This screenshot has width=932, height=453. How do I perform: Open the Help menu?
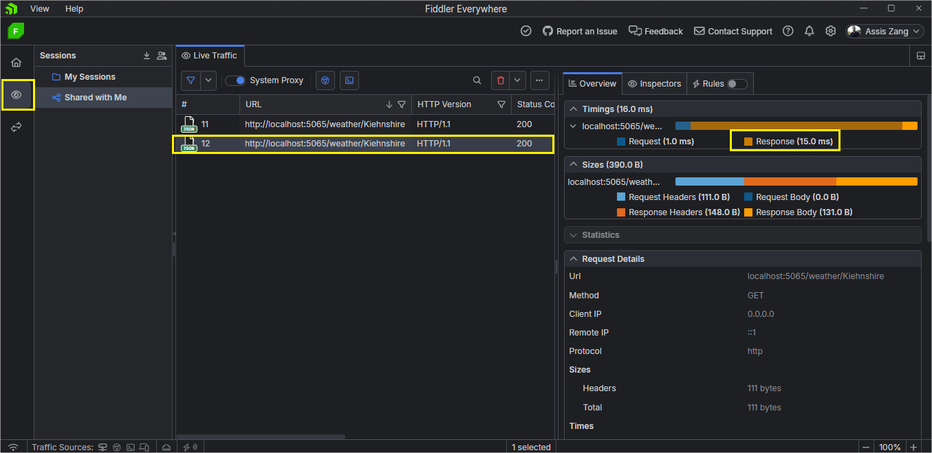(74, 9)
